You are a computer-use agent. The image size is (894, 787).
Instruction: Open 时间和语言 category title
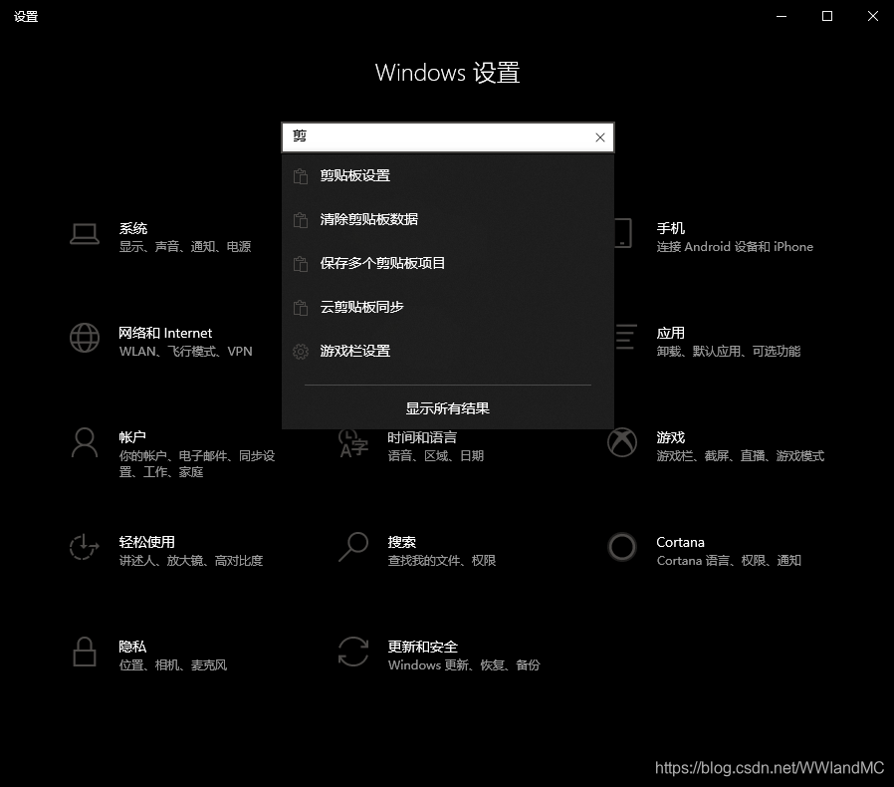point(422,437)
